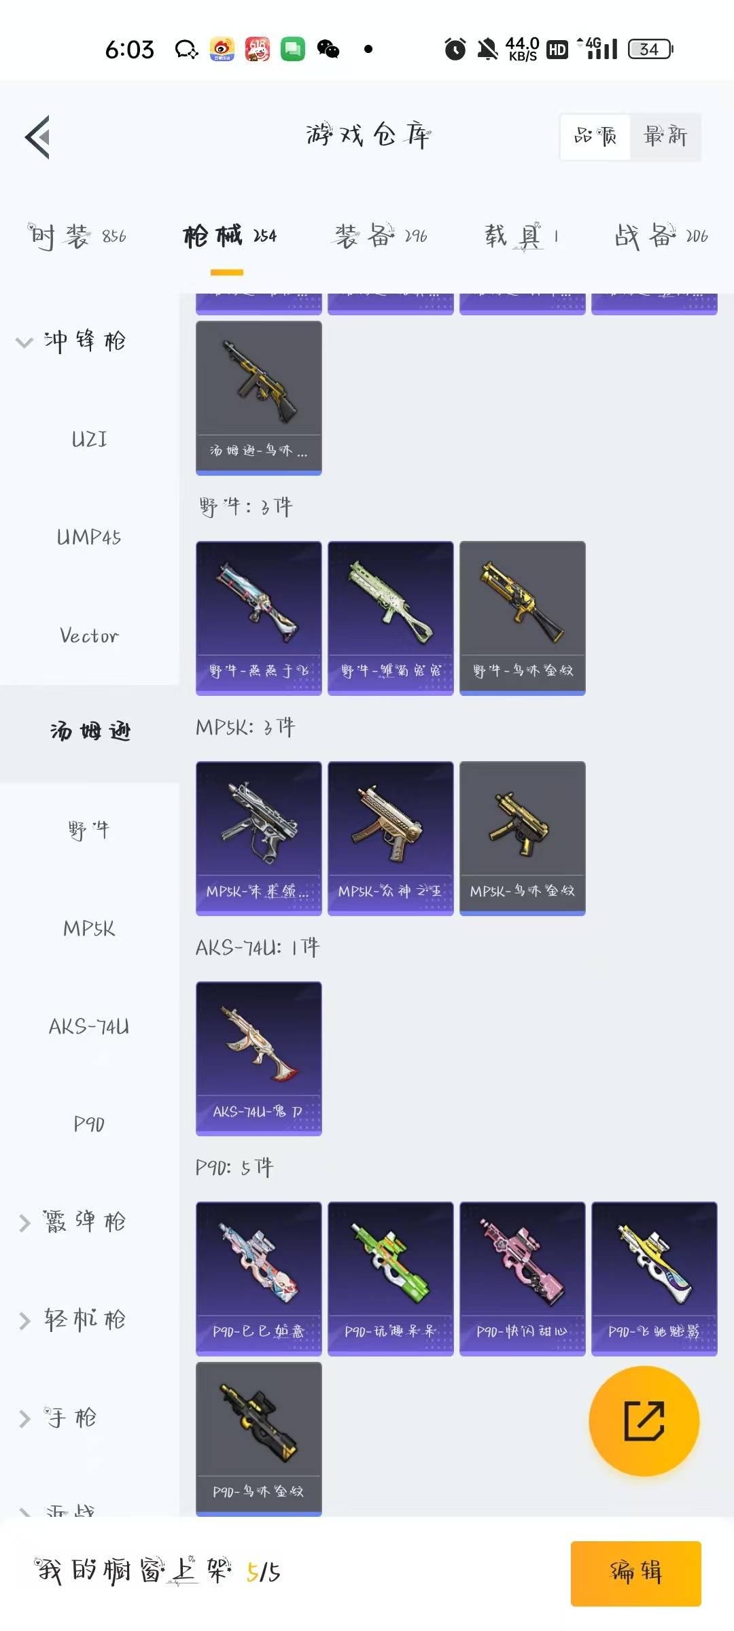Viewport: 734px width, 1631px height.
Task: Select the 野牛-燕燕于飞 skin item
Action: (258, 618)
